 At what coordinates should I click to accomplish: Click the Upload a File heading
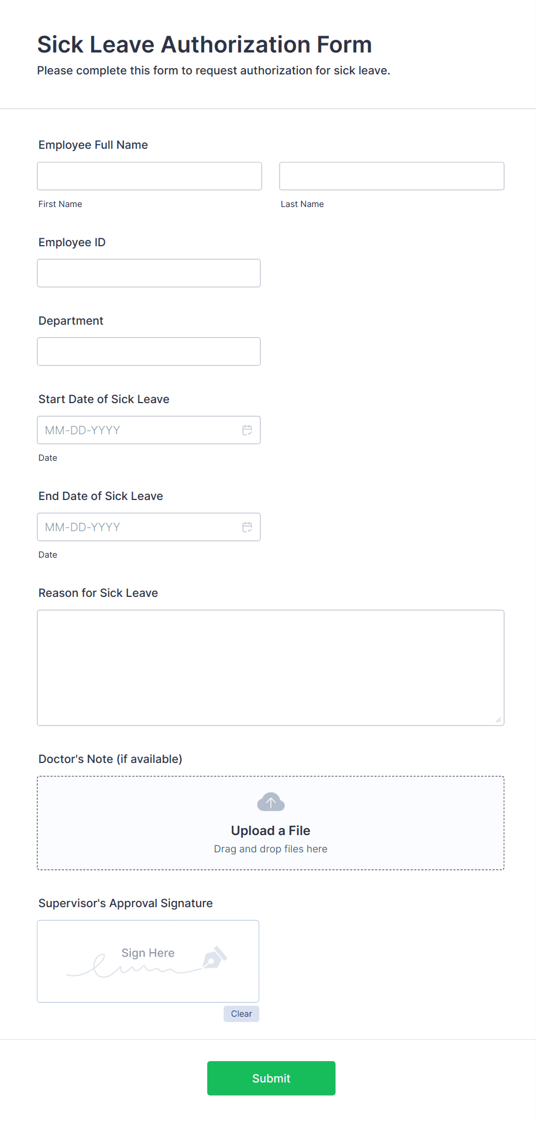(271, 830)
